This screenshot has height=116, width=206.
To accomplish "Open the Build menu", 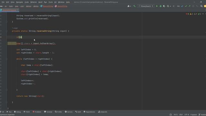I will pos(40,2).
